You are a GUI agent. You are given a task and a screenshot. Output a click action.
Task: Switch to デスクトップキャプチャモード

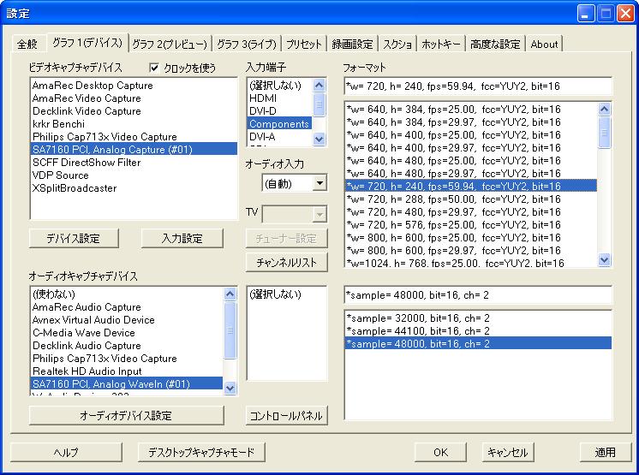pos(201,452)
